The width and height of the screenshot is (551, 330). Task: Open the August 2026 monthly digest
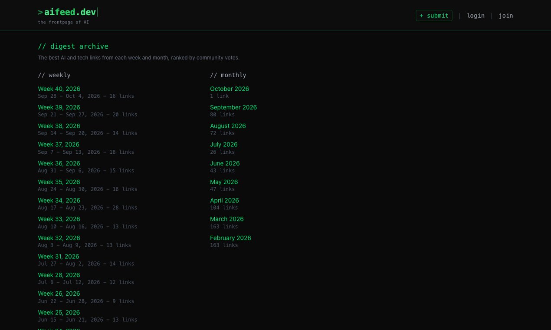228,126
